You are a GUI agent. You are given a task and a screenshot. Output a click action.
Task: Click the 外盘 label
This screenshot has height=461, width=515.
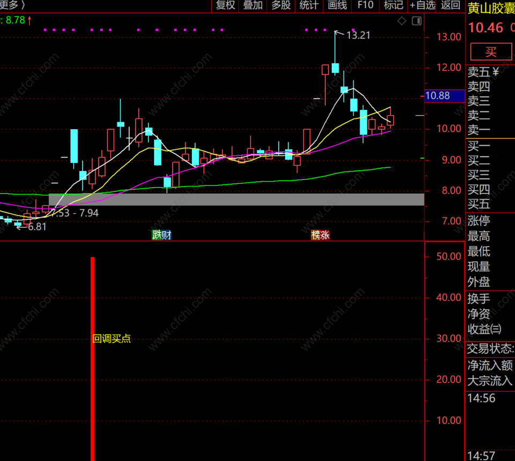point(479,282)
